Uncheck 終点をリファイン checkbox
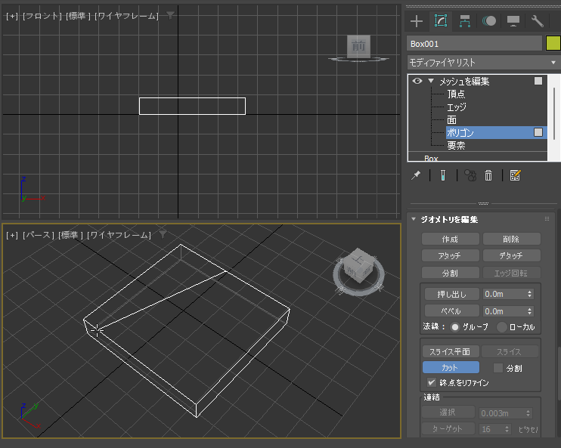561x448 pixels. (x=432, y=382)
